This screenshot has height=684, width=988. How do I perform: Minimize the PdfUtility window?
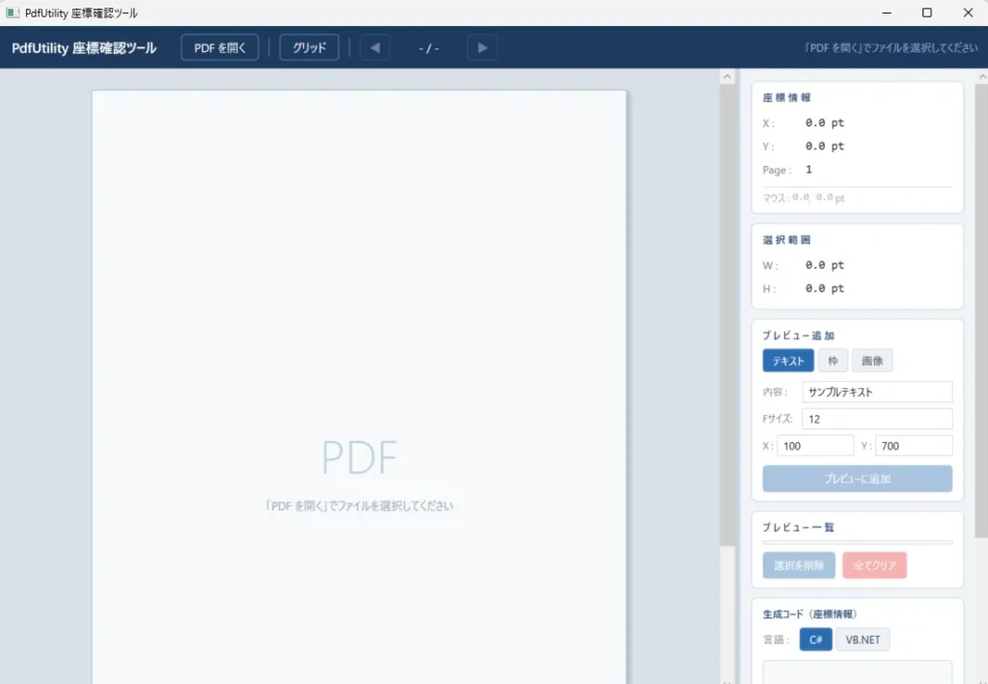[x=887, y=13]
